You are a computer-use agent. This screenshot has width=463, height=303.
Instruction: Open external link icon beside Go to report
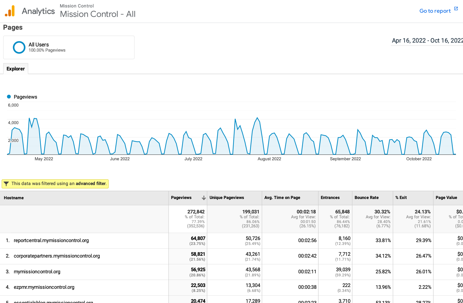456,9
